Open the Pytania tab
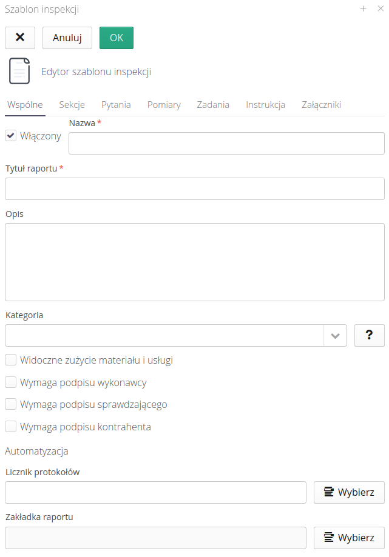Screen dimensions: 389x557 116,105
